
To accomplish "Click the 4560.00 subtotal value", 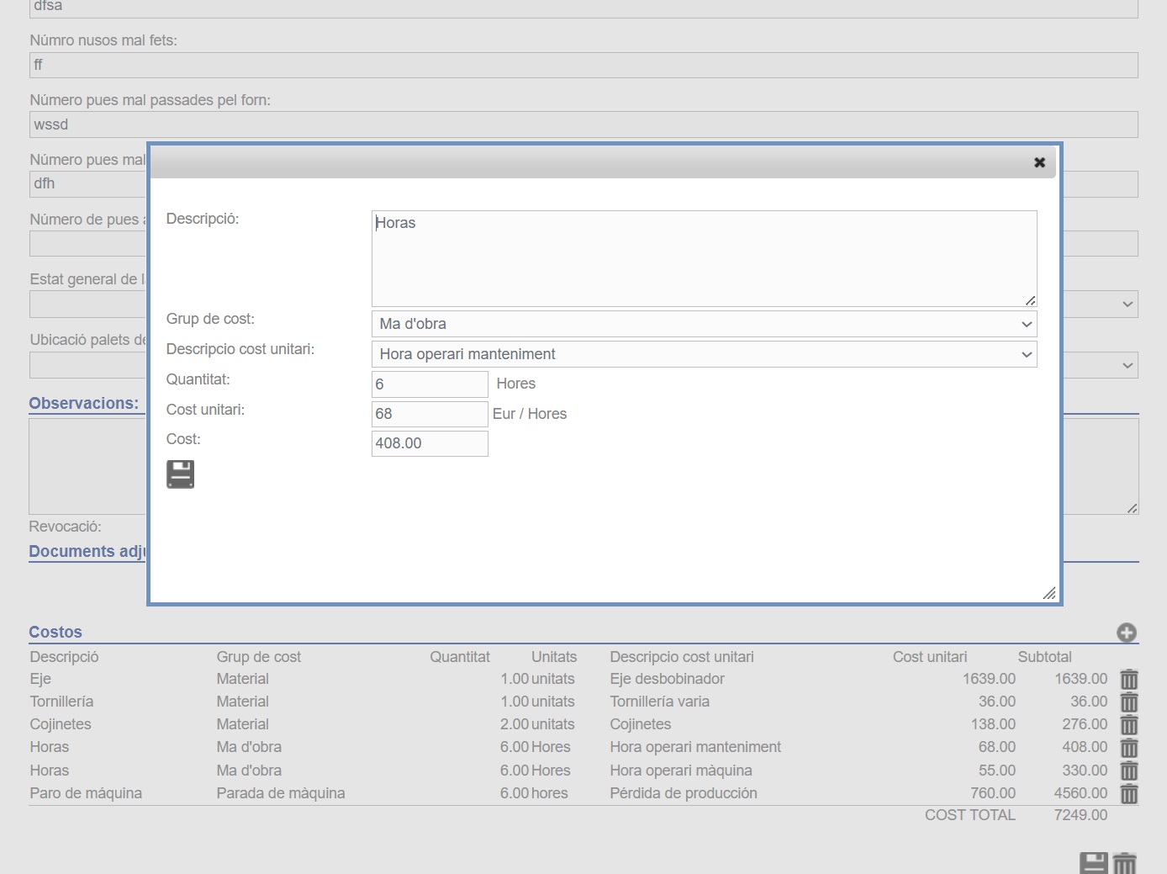I will click(x=1080, y=793).
